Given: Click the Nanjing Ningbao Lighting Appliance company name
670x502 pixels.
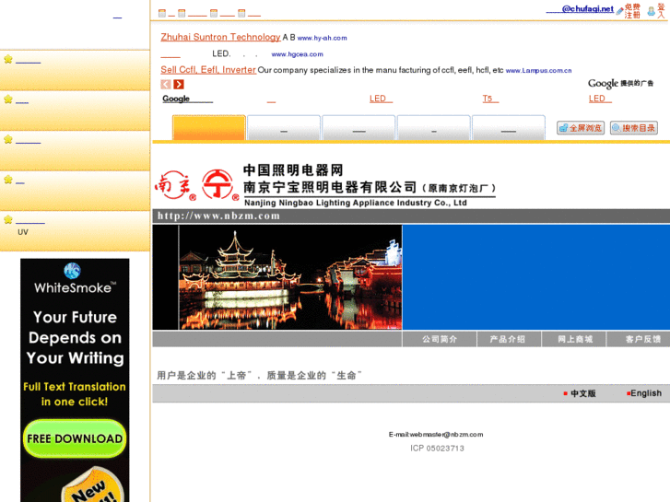Looking at the screenshot, I should point(356,203).
